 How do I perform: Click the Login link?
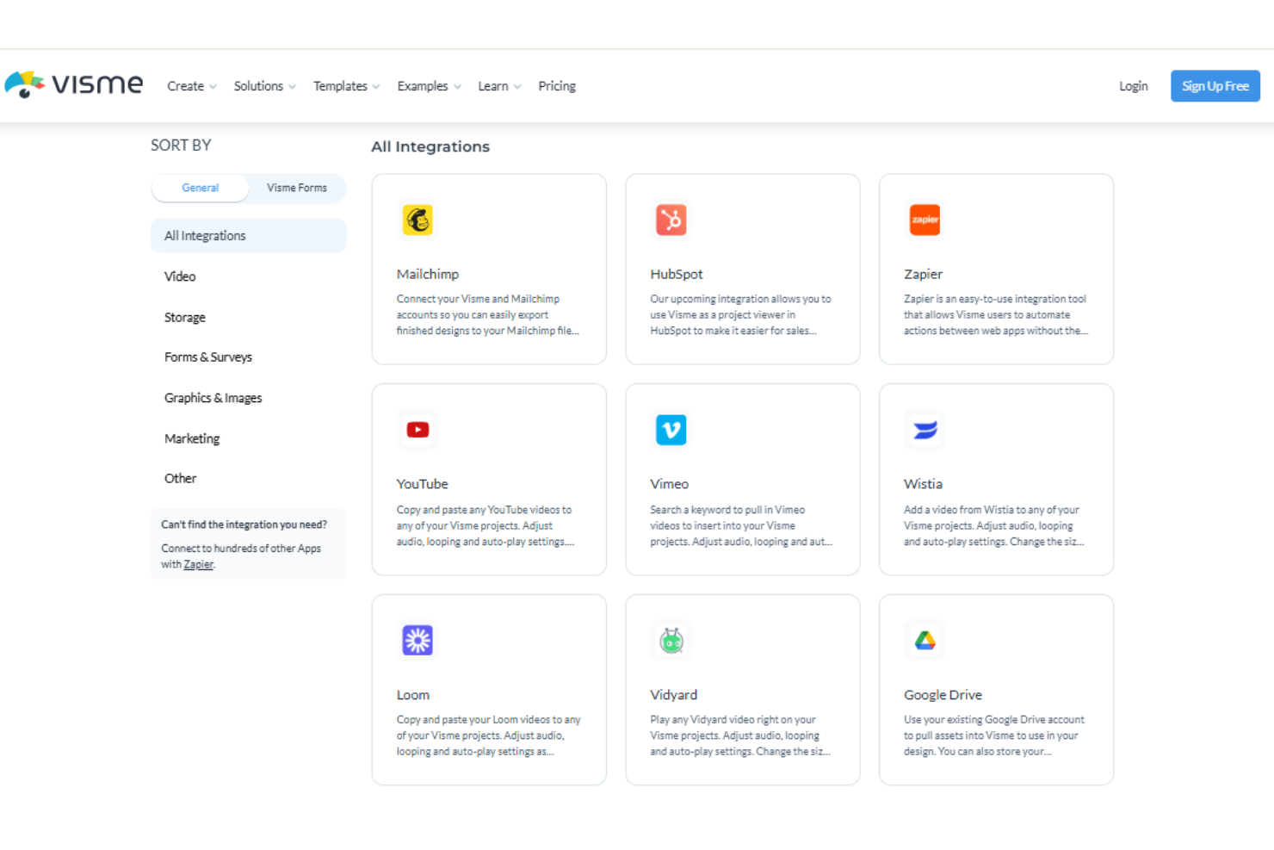[1134, 86]
